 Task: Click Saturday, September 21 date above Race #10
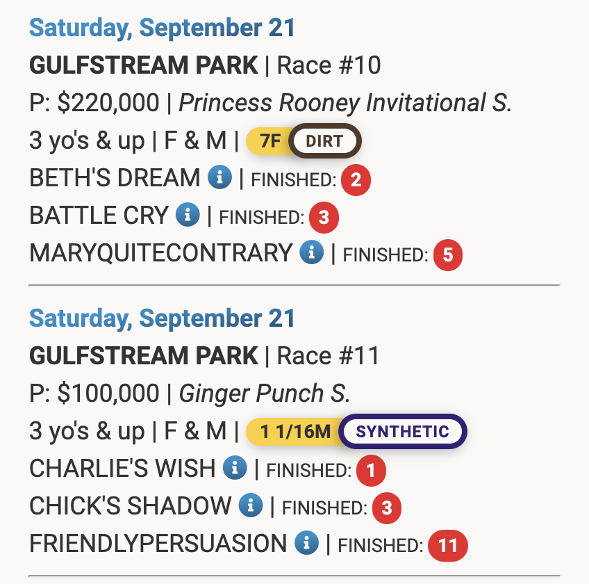(x=163, y=29)
